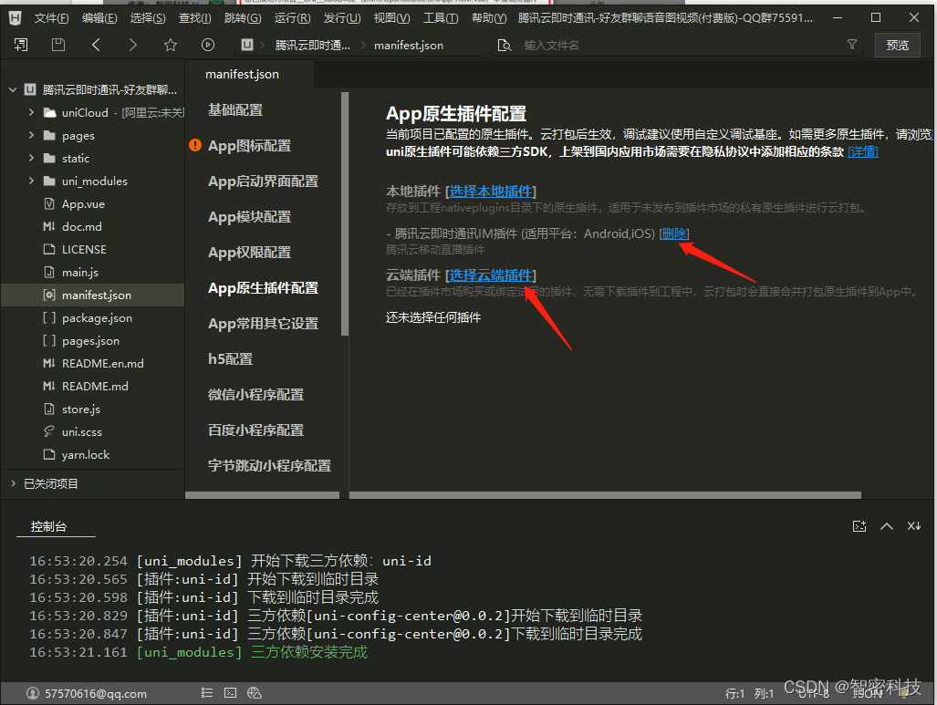
Task: Go forward with the right arrow icon
Action: [x=132, y=45]
